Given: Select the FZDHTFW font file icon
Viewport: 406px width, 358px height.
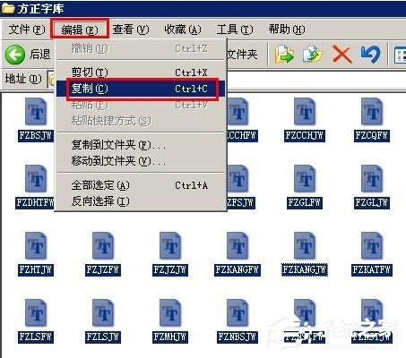Looking at the screenshot, I should pyautogui.click(x=36, y=178).
